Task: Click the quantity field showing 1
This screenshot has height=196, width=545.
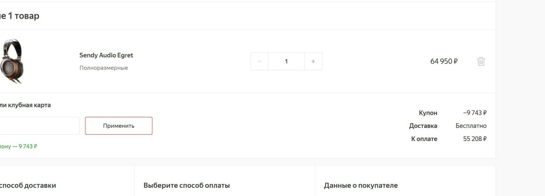Action: (286, 61)
